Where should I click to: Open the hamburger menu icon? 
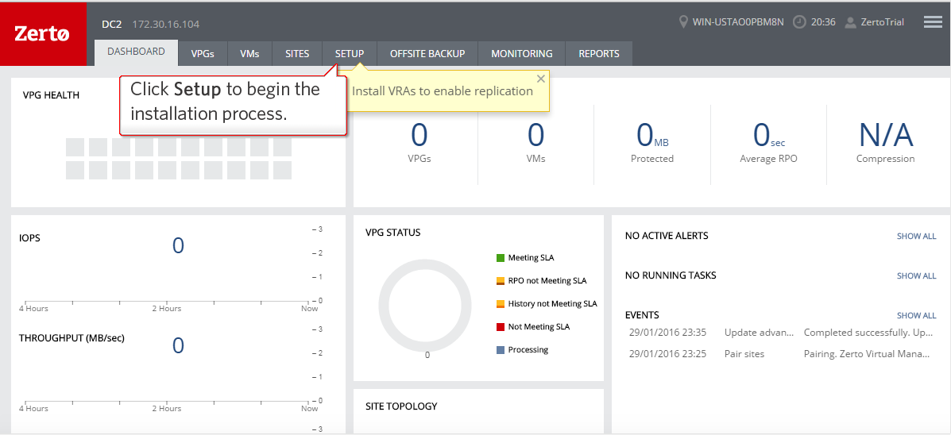click(933, 22)
